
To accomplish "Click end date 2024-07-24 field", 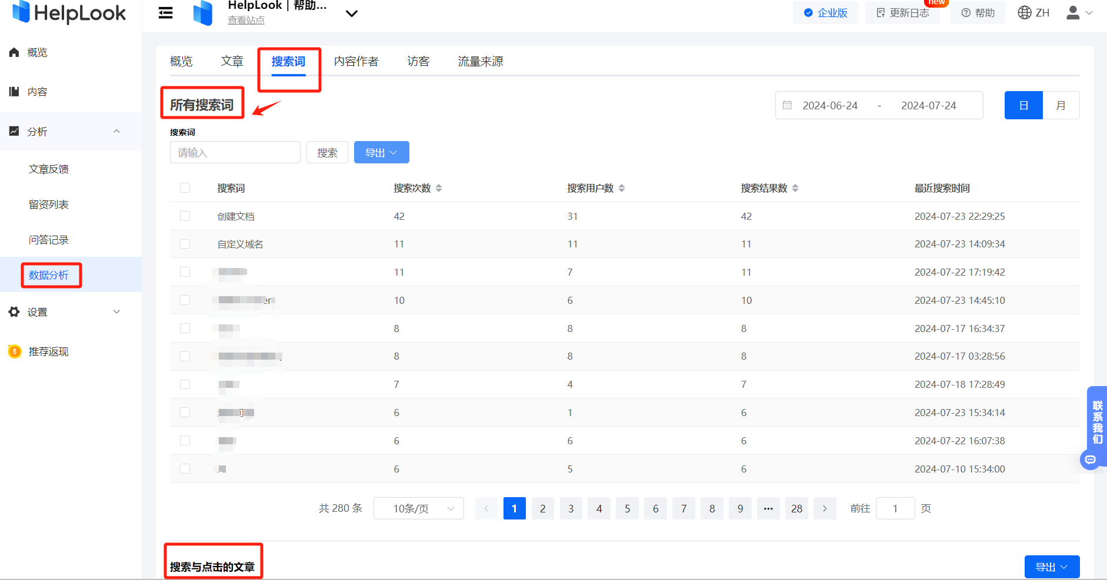I will tap(929, 106).
